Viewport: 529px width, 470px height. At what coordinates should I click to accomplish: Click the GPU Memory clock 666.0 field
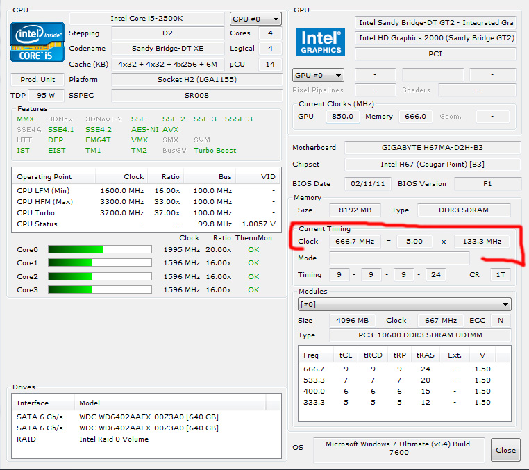pyautogui.click(x=415, y=117)
